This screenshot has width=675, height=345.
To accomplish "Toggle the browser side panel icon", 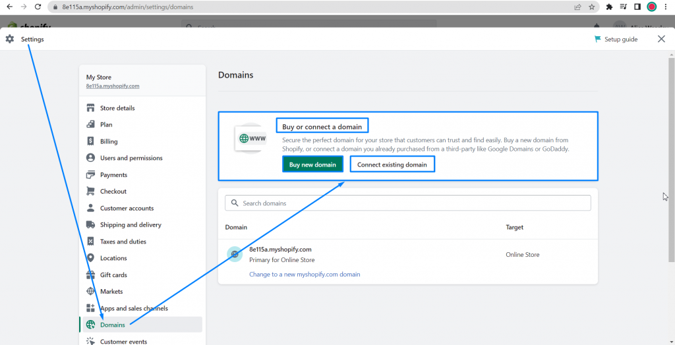I will pos(637,7).
